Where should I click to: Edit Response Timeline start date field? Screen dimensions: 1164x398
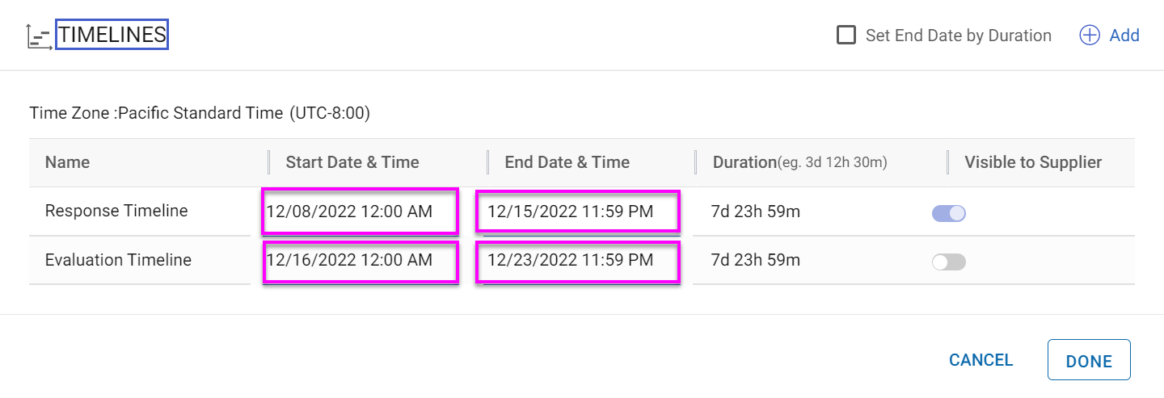click(x=360, y=212)
